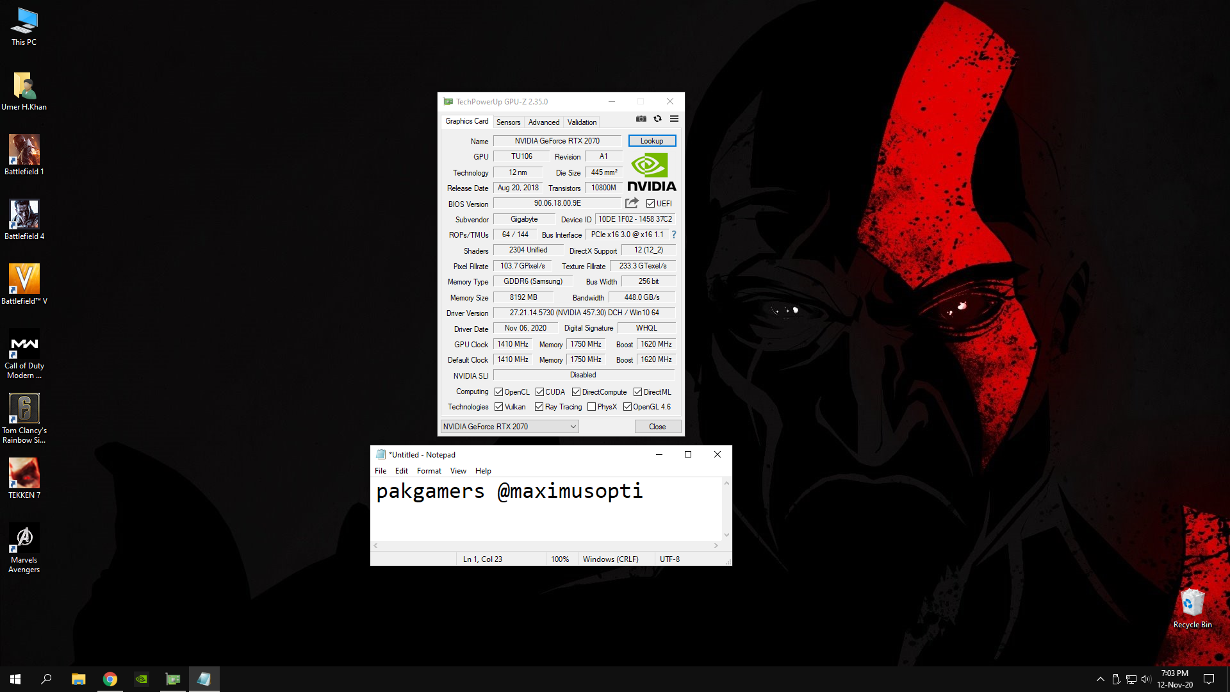
Task: Toggle the OpenCL checkbox
Action: pyautogui.click(x=498, y=392)
